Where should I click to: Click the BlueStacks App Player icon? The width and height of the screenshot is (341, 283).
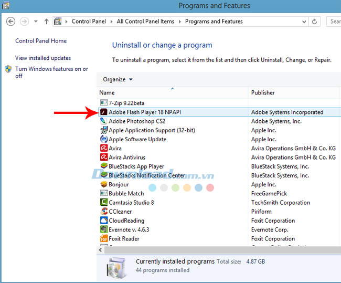(x=104, y=166)
